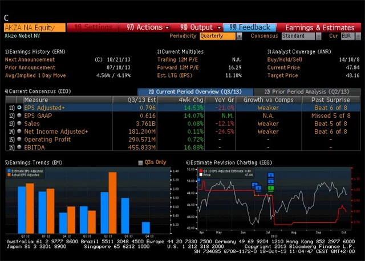Open the Consensus dropdown arrow

tap(318, 36)
